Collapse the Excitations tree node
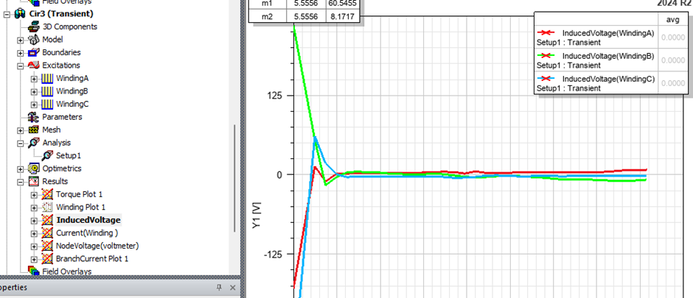This screenshot has height=298, width=693. 21,65
